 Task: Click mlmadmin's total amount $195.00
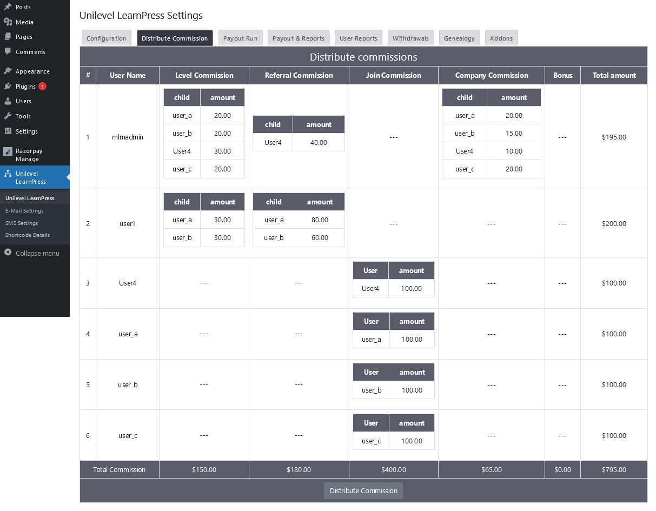click(614, 137)
